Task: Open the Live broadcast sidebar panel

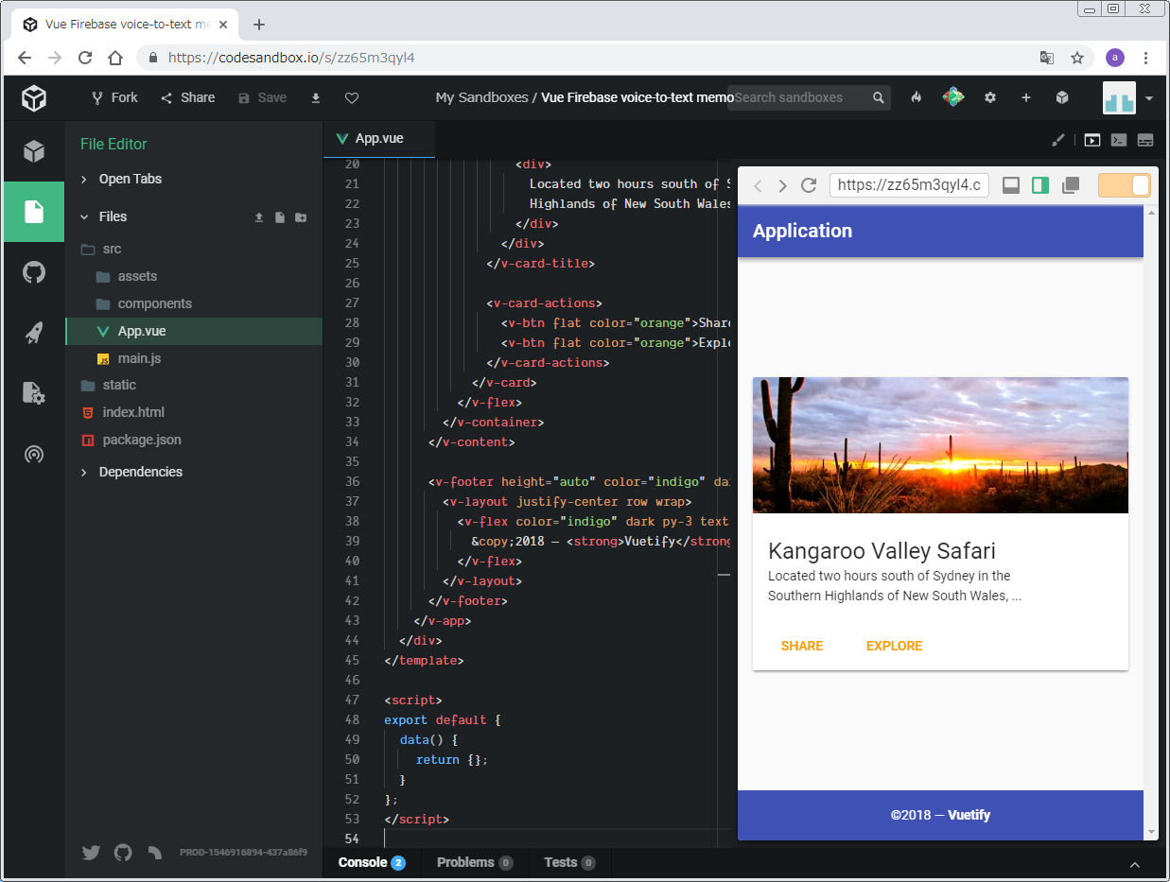Action: point(34,455)
